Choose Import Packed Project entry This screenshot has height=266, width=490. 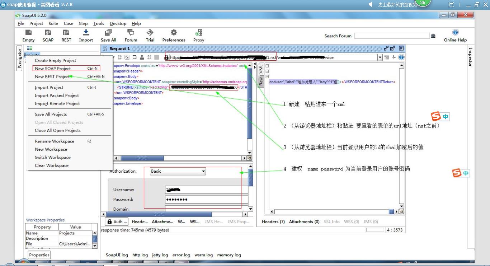pos(69,95)
